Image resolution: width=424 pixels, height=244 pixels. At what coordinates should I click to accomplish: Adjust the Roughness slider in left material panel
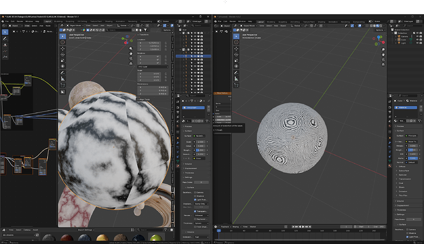pyautogui.click(x=201, y=150)
